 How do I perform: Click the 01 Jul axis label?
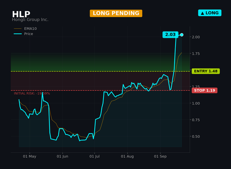click(x=94, y=157)
